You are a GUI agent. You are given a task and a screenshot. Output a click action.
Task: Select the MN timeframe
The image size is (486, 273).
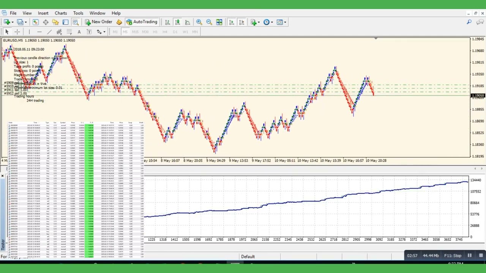pos(195,32)
